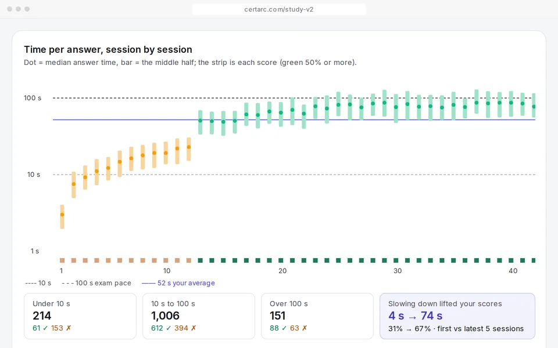This screenshot has width=558, height=348.
Task: Click the x-axis tick label "30"
Action: click(x=398, y=271)
